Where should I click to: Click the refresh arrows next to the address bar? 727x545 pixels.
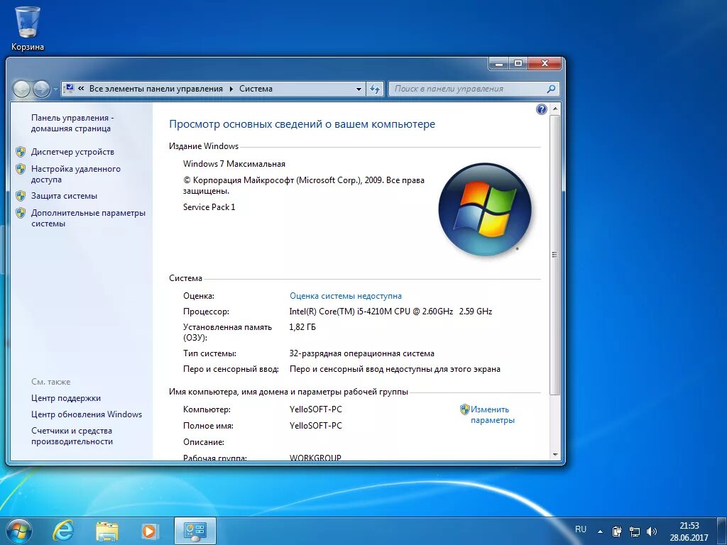[376, 89]
